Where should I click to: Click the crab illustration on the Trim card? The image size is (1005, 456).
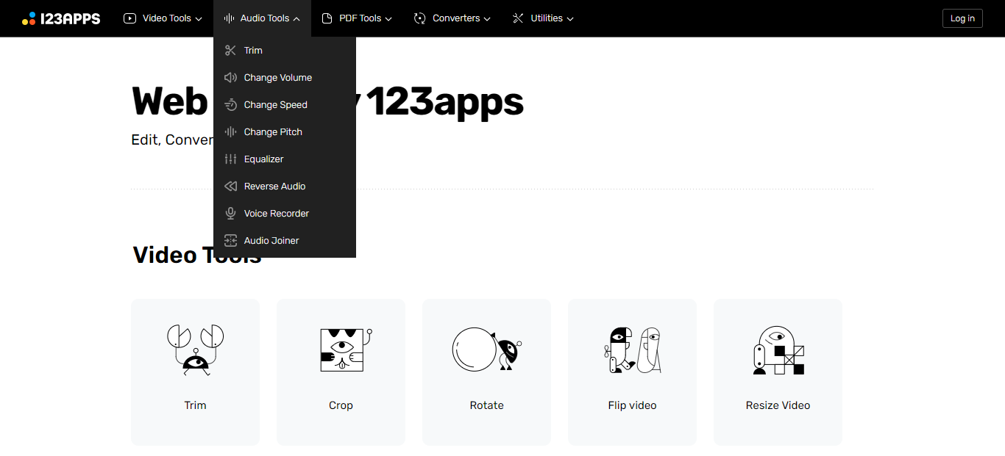(x=194, y=350)
